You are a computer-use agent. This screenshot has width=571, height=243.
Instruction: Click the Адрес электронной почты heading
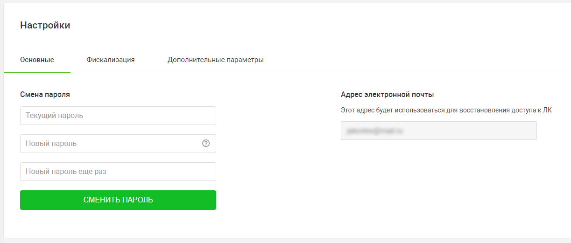click(x=388, y=94)
